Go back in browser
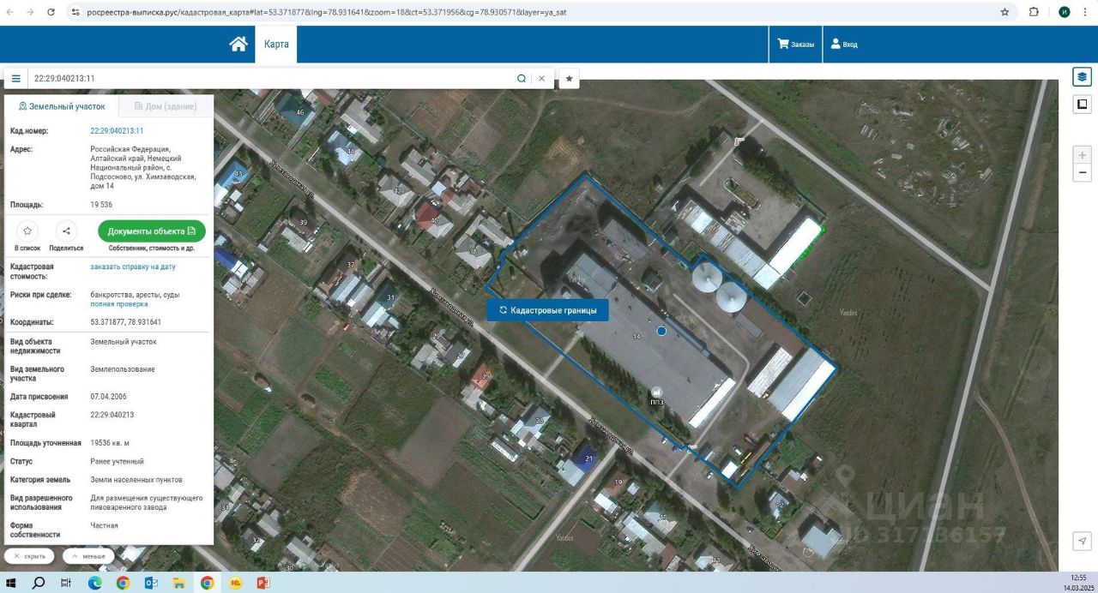Viewport: 1098px width, 593px height. [x=10, y=12]
